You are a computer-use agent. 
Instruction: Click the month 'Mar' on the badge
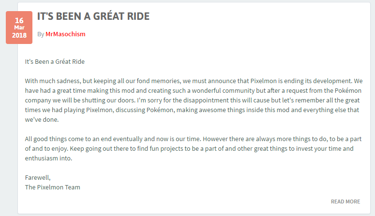19,28
